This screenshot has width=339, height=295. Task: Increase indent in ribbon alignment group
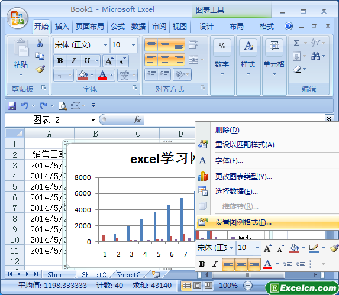click(164, 74)
